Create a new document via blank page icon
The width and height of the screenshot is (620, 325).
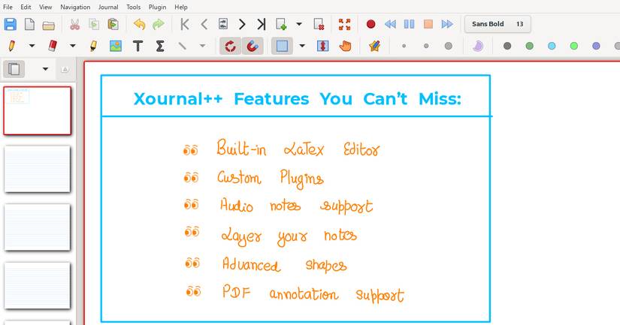[x=29, y=25]
